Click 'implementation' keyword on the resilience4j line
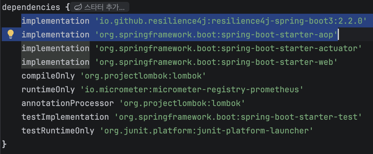The height and width of the screenshot is (154, 373). (x=55, y=21)
